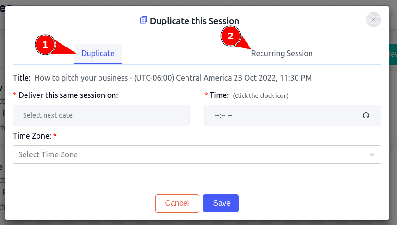This screenshot has height=225, width=397.
Task: Click the red annotation marker number 1
Action: [x=45, y=45]
